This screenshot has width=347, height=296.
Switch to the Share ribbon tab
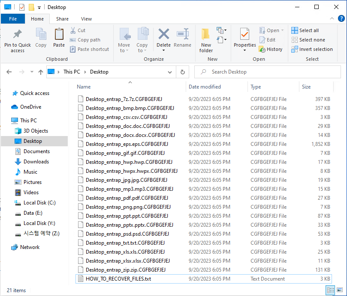click(x=62, y=19)
